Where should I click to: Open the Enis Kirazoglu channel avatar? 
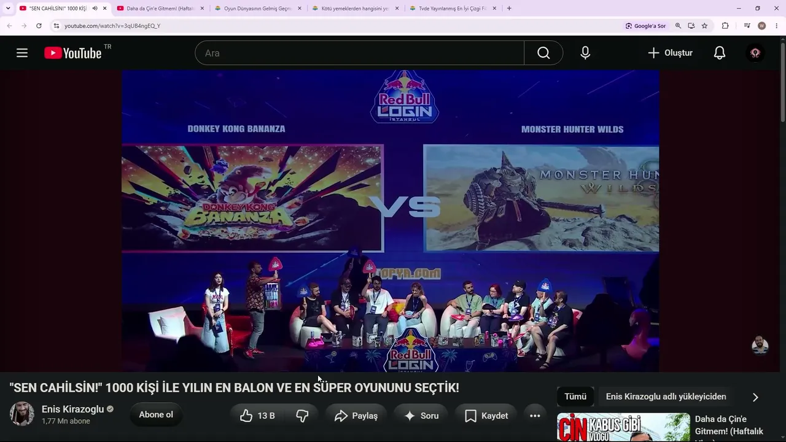[22, 414]
